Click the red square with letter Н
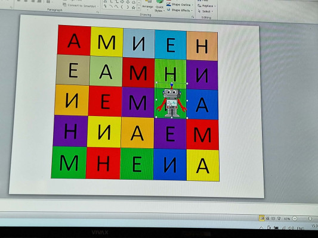Image resolution: width=318 pixels, height=238 pixels. [x=103, y=164]
